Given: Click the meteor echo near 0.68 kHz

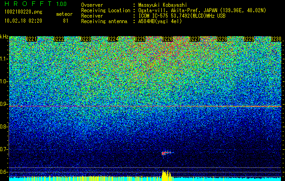Looking at the screenshot, I should click(x=167, y=153).
